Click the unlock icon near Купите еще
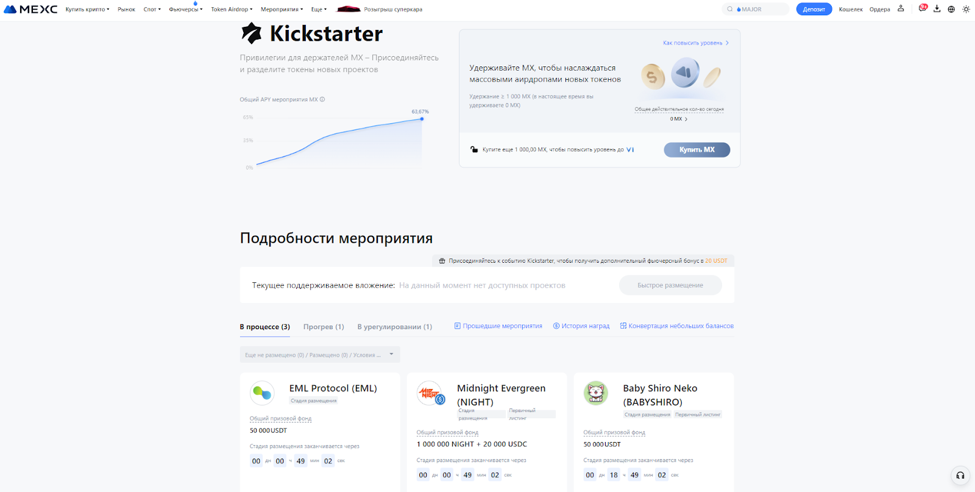 pyautogui.click(x=474, y=149)
